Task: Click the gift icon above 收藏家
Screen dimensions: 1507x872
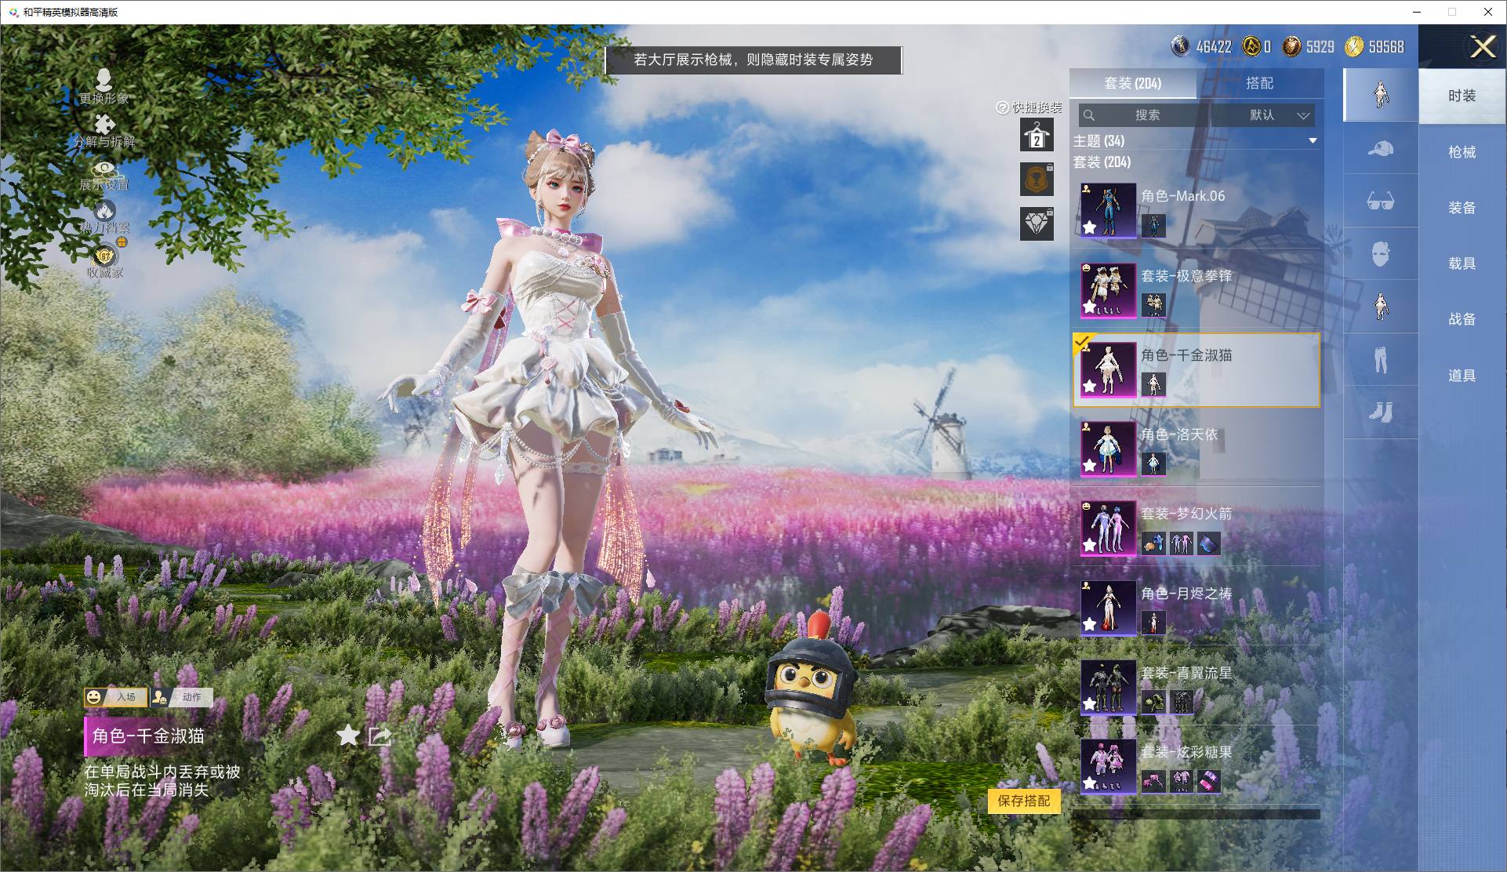Action: coord(122,242)
